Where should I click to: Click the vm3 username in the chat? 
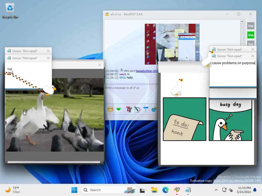pyautogui.click(x=122, y=74)
